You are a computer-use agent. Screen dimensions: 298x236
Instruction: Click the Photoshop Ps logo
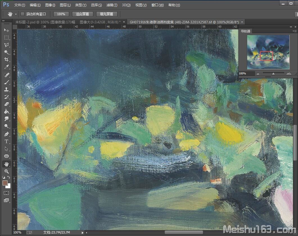pos(6,4)
